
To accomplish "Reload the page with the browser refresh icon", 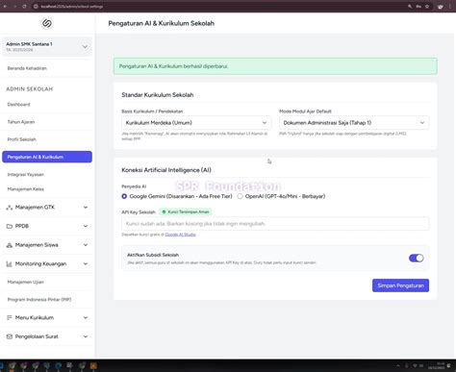I will click(24, 6).
